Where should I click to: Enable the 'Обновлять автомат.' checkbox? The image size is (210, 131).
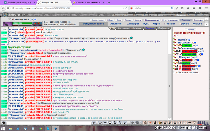174,72
